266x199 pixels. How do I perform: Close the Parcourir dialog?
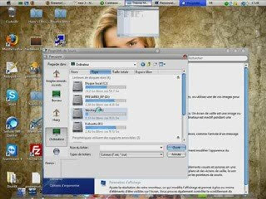pos(185,56)
